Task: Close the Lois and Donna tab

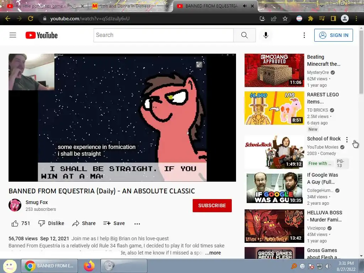Action: pos(167,6)
